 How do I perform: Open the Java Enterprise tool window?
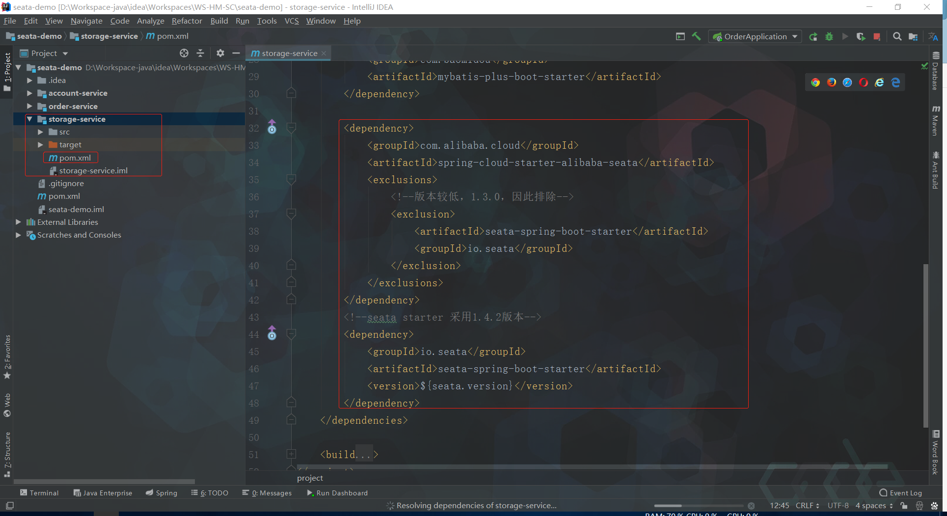tap(103, 493)
